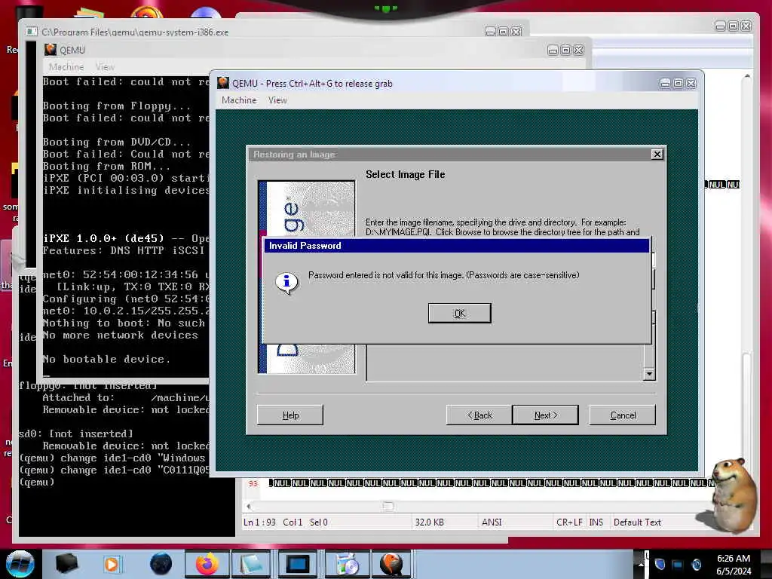Viewport: 772px width, 579px height.
Task: Switch to console window taskbar button
Action: pyautogui.click(x=298, y=564)
